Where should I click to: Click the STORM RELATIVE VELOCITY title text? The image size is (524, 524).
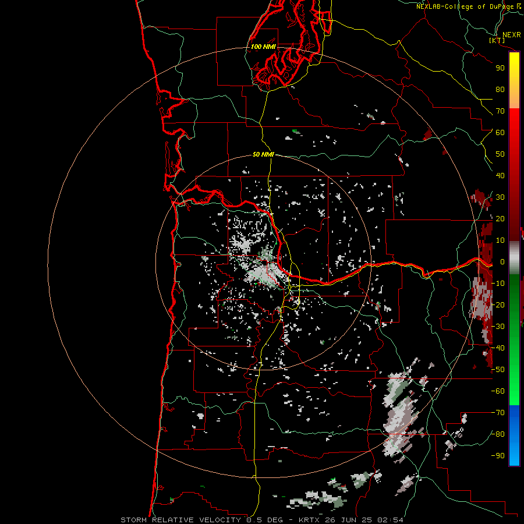181,520
